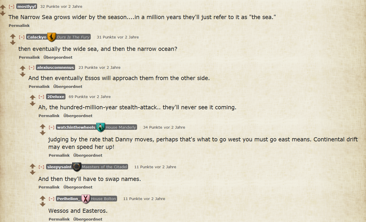Downvote watchinthewheels' comment
The image size is (366, 222).
coord(43,133)
